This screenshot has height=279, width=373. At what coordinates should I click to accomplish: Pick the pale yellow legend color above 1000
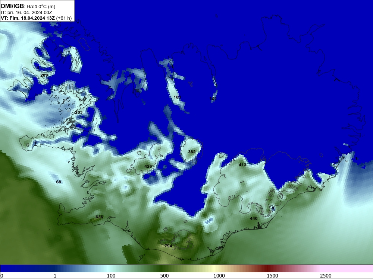click(214, 269)
